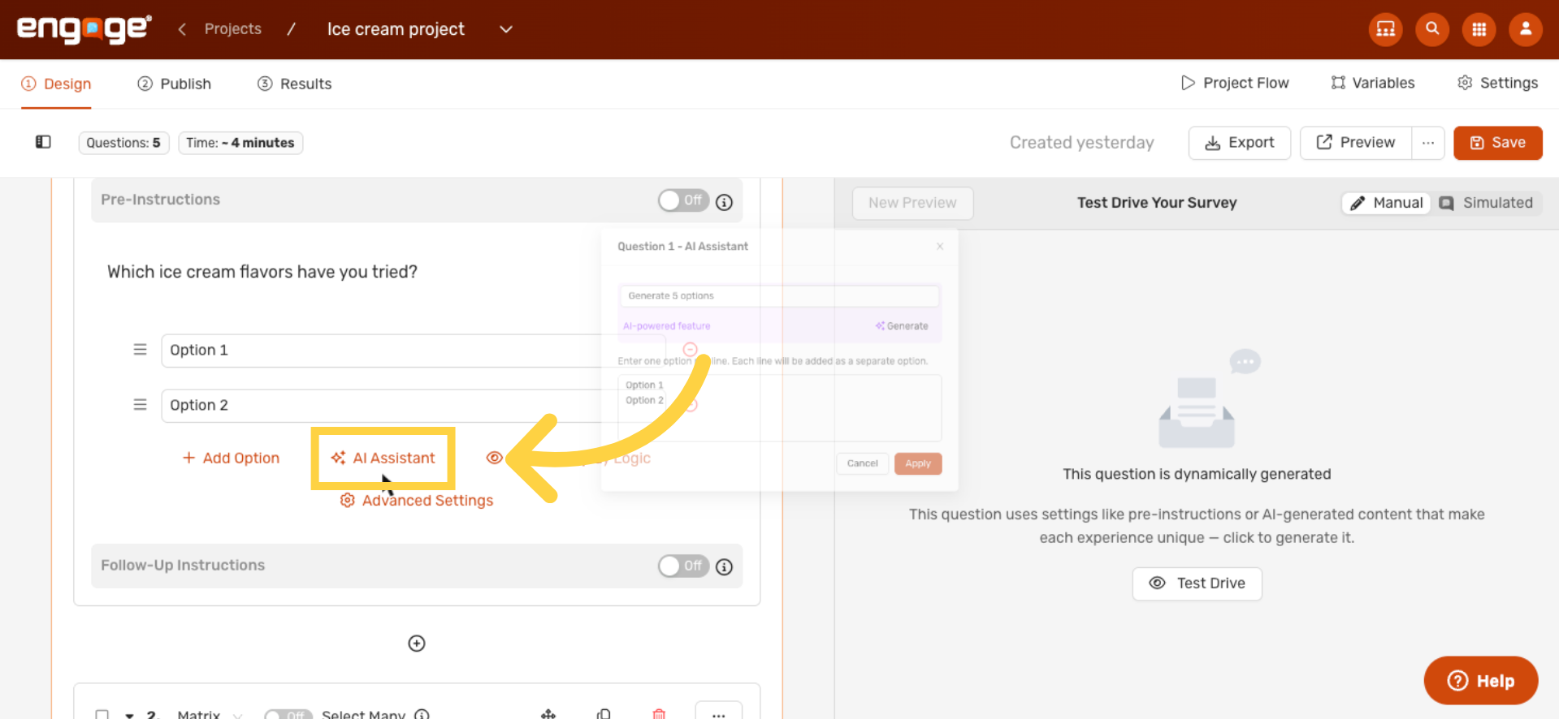Switch to the Publish tab
The height and width of the screenshot is (719, 1559).
click(174, 84)
